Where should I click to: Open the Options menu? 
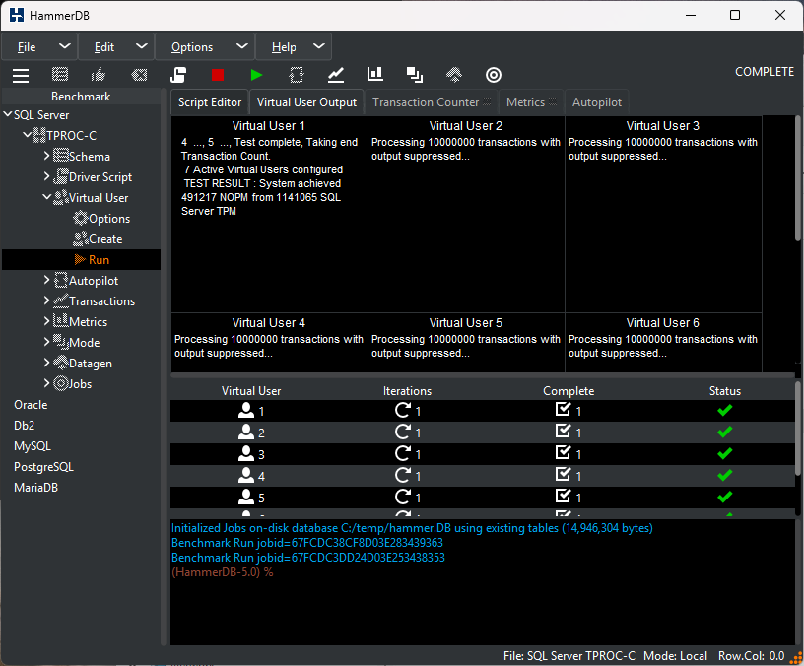(x=205, y=47)
